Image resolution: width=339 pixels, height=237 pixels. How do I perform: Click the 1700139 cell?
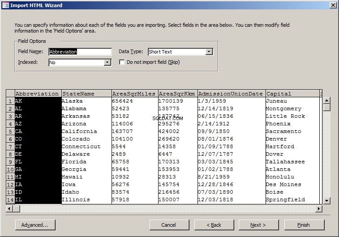click(178, 101)
